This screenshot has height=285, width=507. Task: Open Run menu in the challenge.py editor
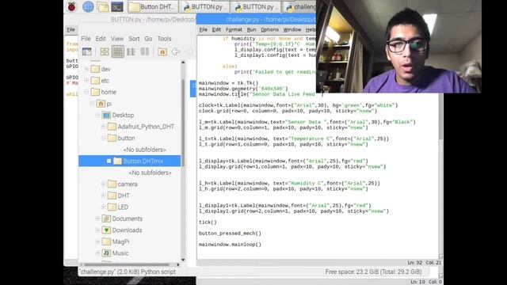tap(251, 29)
